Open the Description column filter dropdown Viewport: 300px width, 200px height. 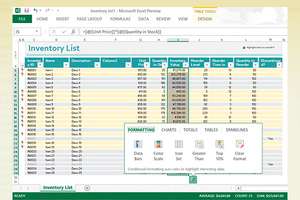pyautogui.click(x=97, y=64)
